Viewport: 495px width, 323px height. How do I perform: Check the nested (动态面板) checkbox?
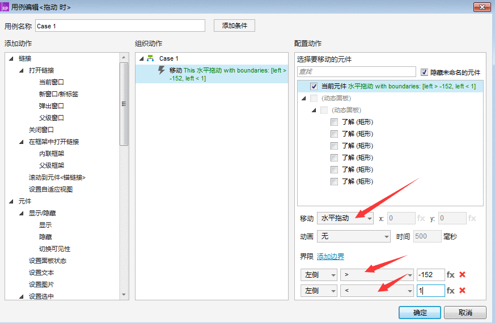(324, 110)
